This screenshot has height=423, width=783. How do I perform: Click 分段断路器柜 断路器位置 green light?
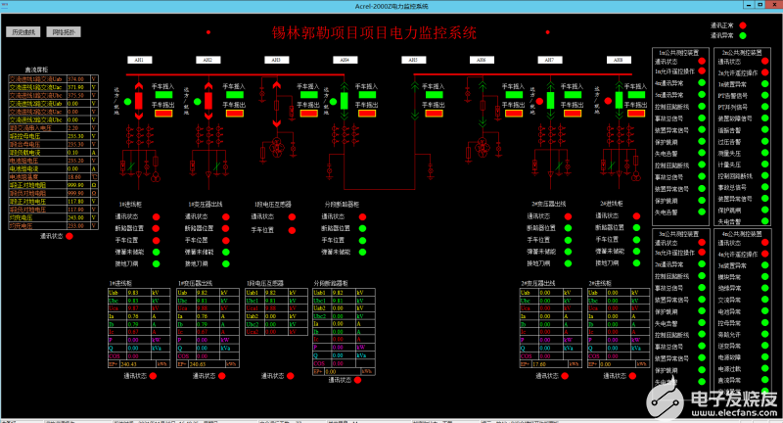[x=362, y=228]
